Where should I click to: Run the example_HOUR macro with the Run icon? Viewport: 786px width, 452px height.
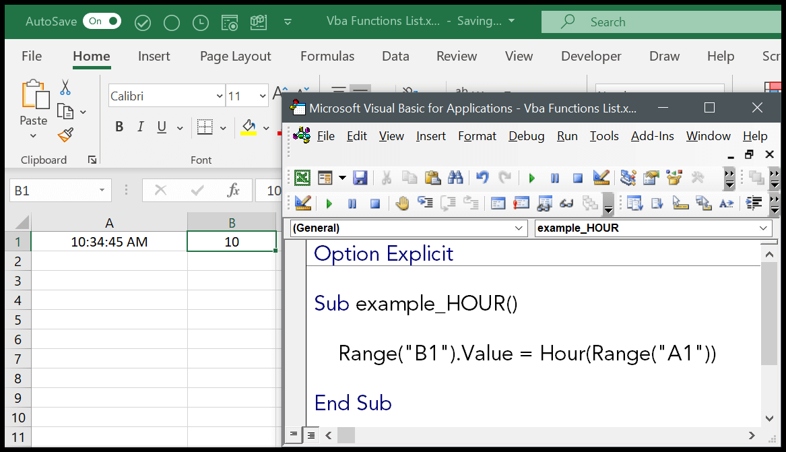coord(531,177)
